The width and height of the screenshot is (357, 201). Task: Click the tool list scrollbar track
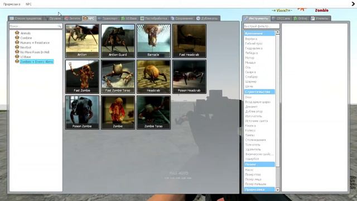point(278,178)
